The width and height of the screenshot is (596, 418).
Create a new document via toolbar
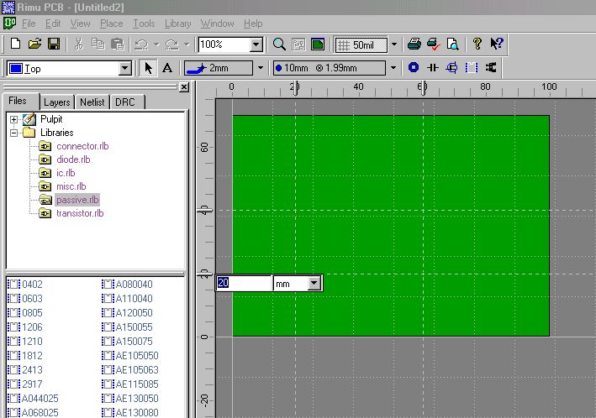(15, 44)
